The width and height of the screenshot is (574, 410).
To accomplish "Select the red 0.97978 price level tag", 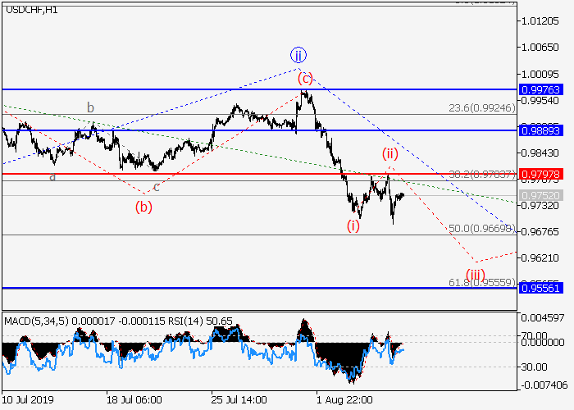I will click(540, 174).
